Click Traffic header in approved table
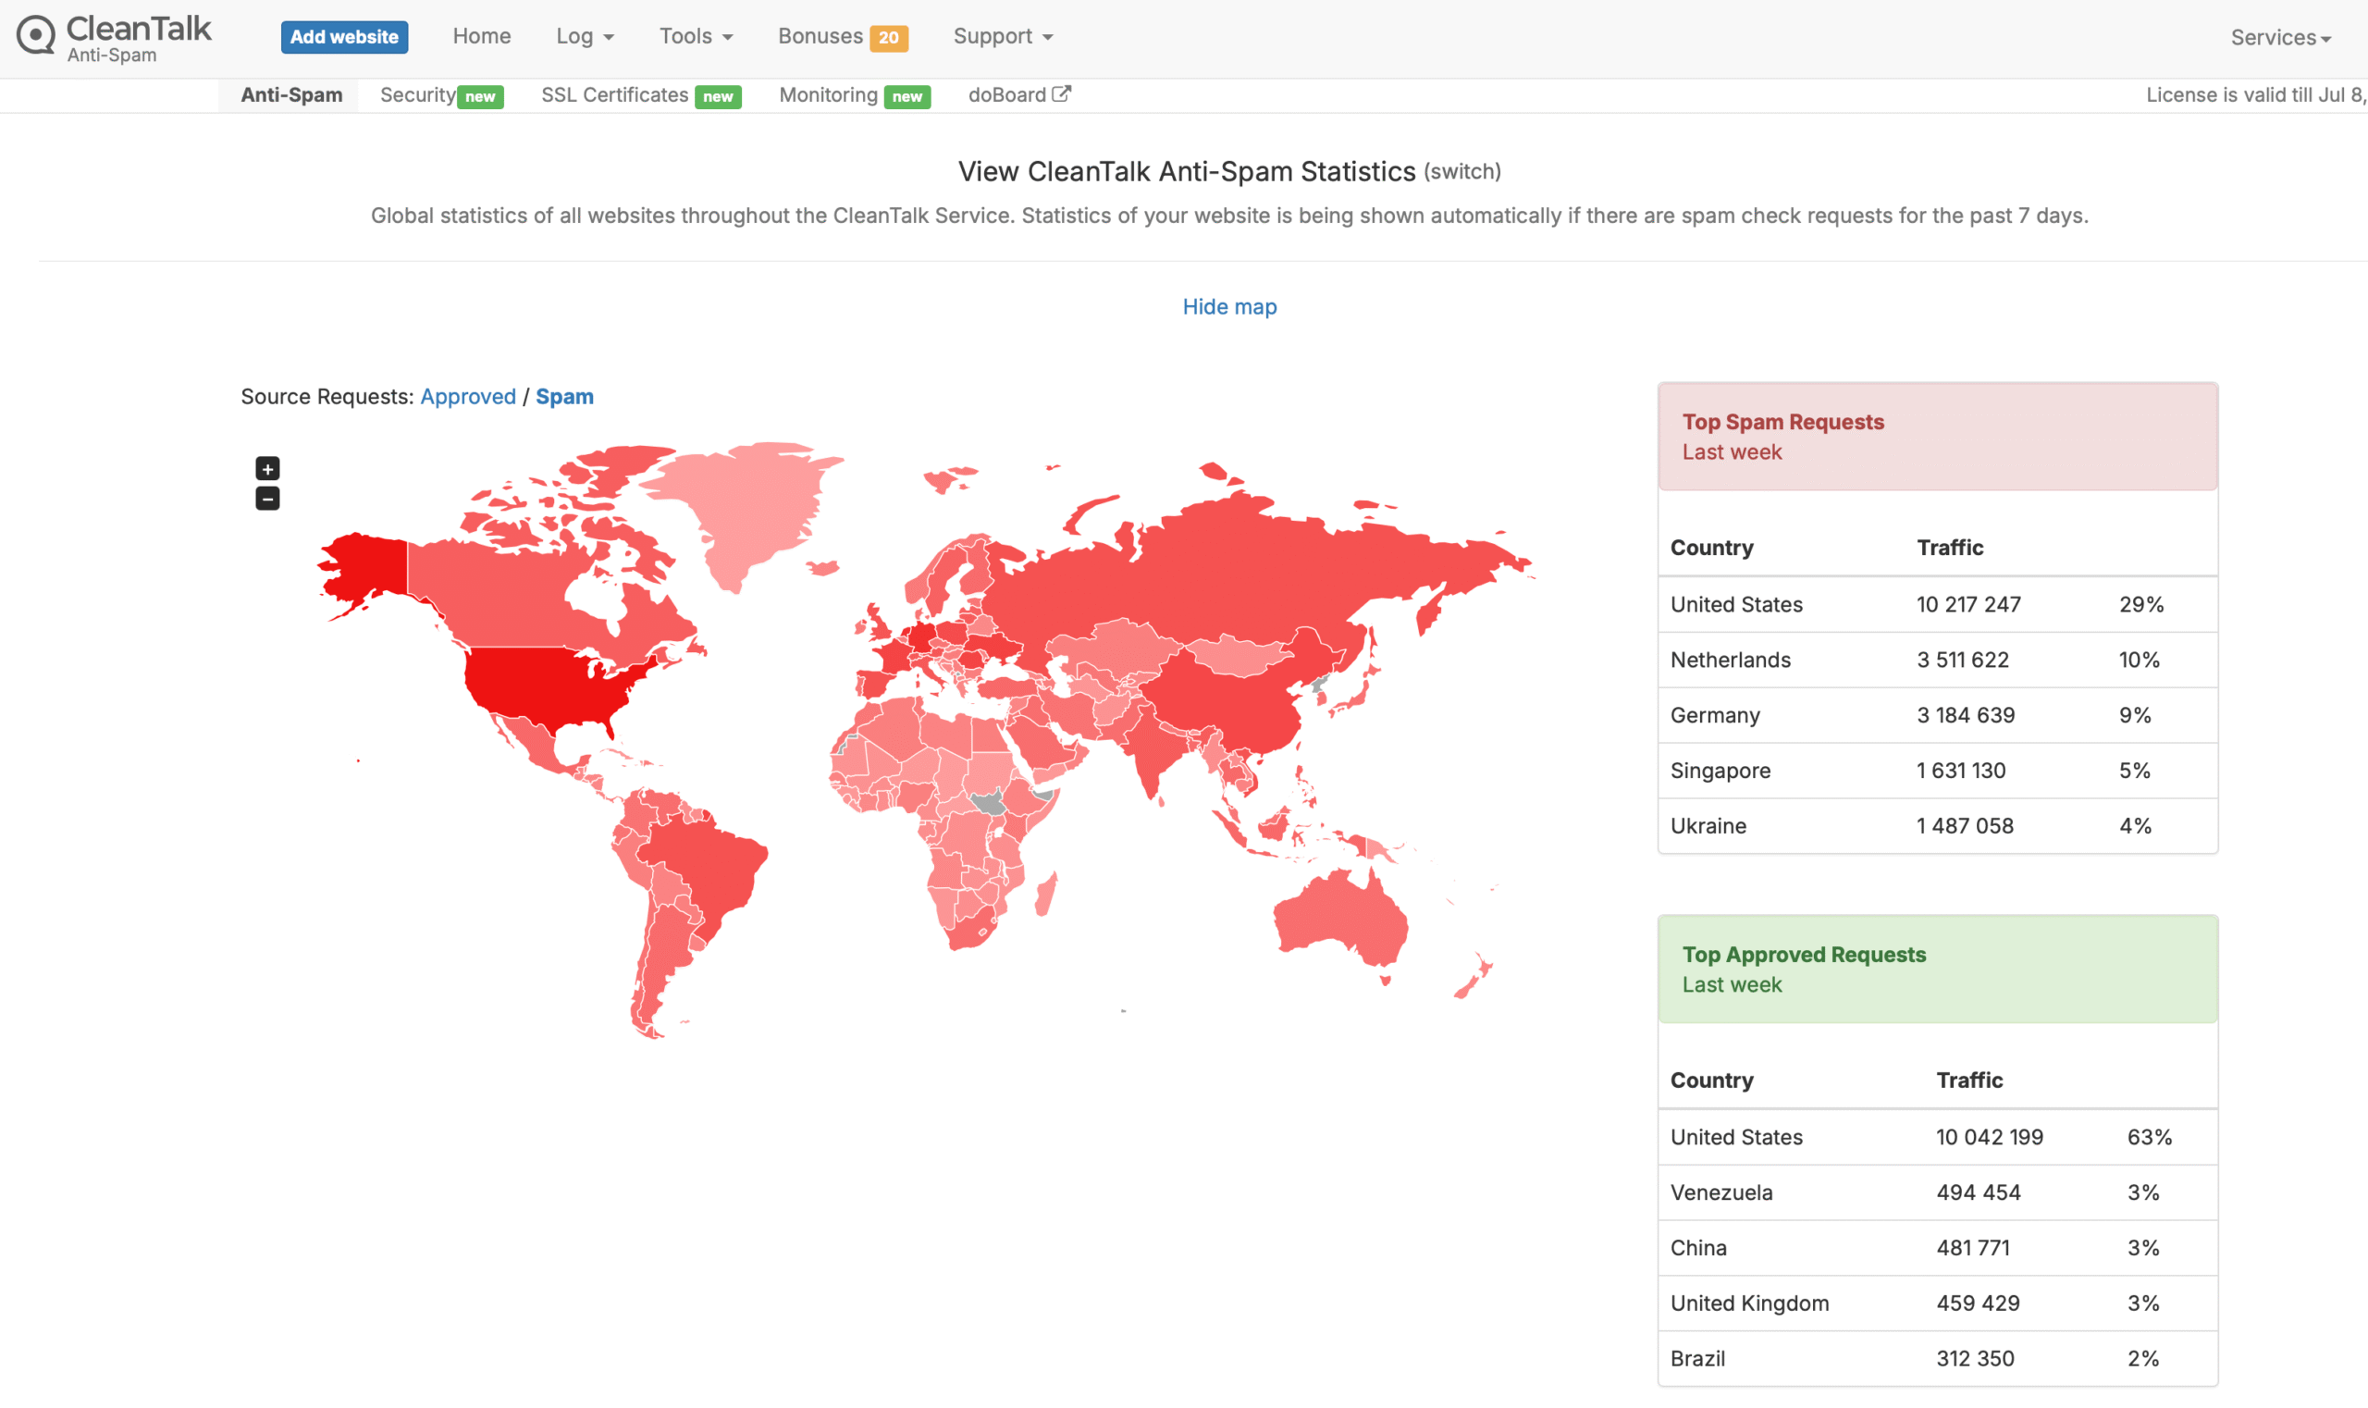 pyautogui.click(x=1968, y=1080)
